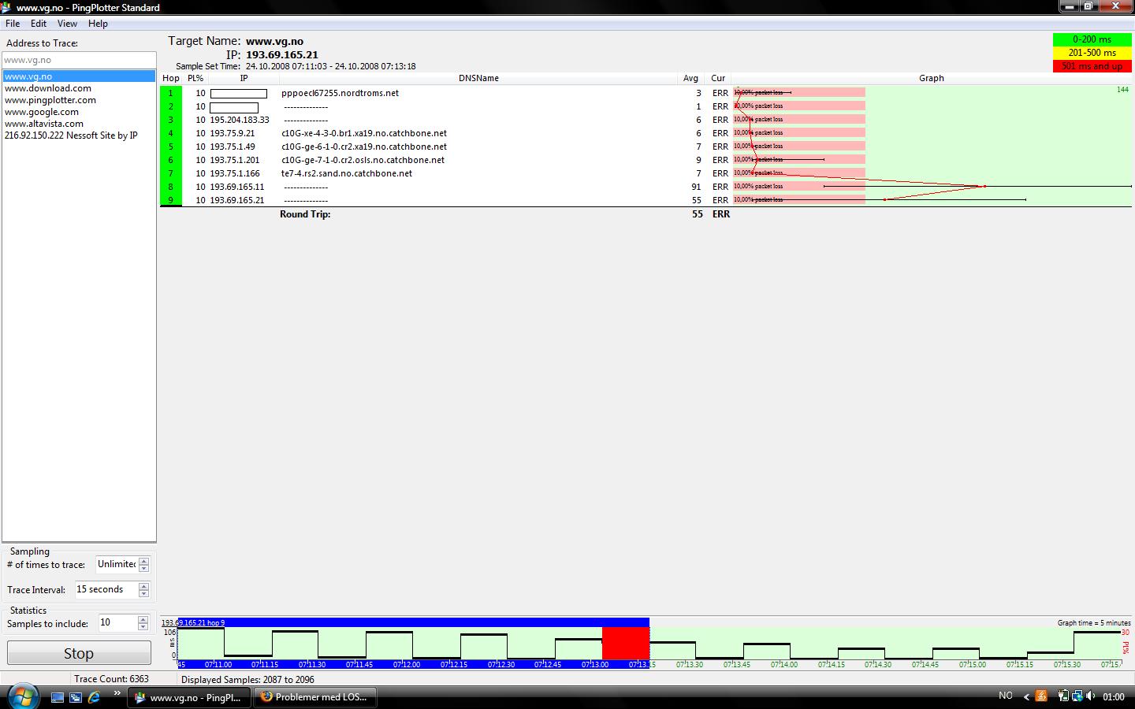The width and height of the screenshot is (1135, 709).
Task: Open the View menu
Action: pos(67,24)
